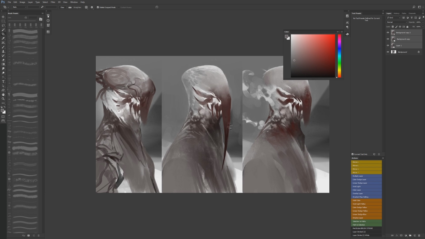The image size is (425, 239).
Task: Open the Opacity slider dropdown arrow
Action: [x=423, y=22]
